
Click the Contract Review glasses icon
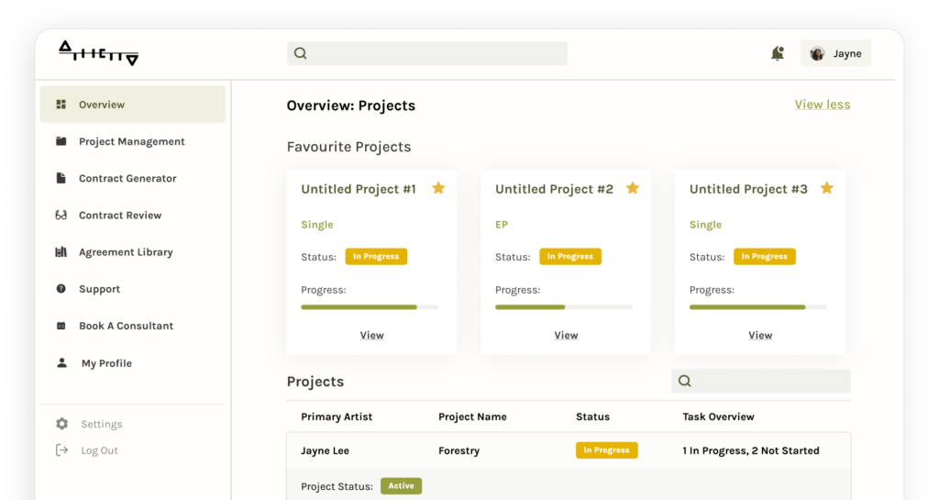[61, 216]
